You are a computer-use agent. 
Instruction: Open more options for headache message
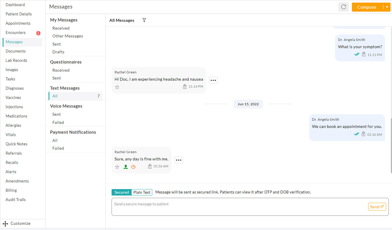click(x=213, y=80)
